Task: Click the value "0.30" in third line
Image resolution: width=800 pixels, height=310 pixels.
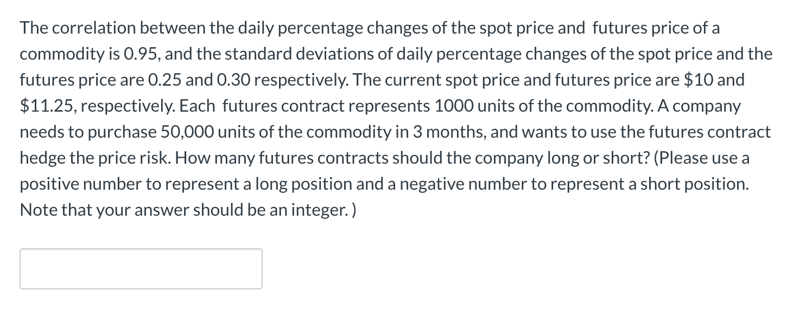Action: [x=233, y=81]
